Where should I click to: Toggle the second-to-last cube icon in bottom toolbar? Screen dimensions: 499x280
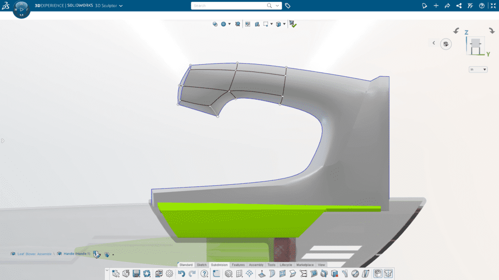tap(377, 274)
